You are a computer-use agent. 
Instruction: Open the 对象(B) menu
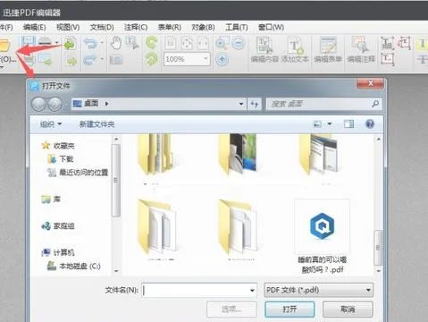(203, 28)
